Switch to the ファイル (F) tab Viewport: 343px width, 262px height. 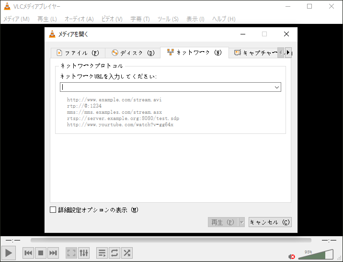pyautogui.click(x=78, y=53)
